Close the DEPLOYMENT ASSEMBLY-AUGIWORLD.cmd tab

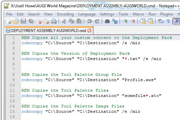89,30
